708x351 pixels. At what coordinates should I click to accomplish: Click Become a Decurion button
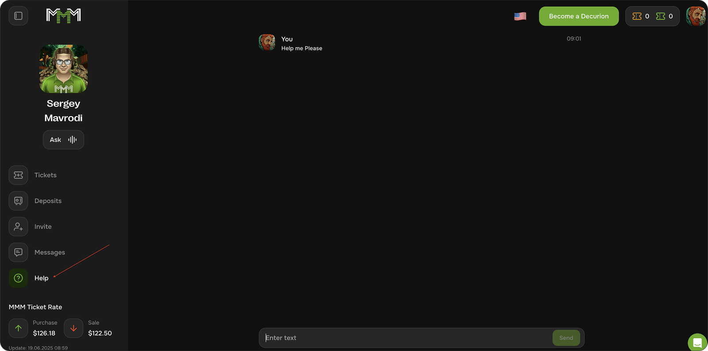coord(579,16)
